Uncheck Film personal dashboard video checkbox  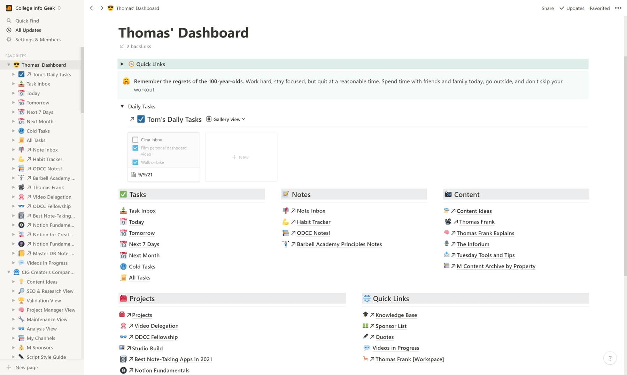point(136,148)
